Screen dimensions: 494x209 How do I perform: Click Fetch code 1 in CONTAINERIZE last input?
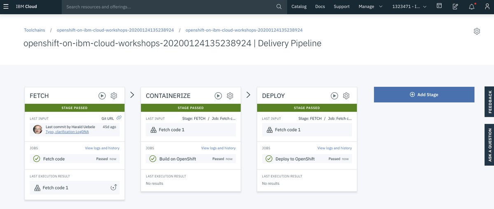coord(172,129)
